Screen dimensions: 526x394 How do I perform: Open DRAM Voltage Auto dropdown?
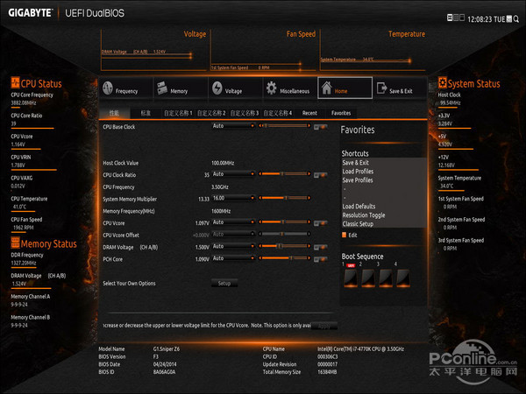click(x=233, y=247)
